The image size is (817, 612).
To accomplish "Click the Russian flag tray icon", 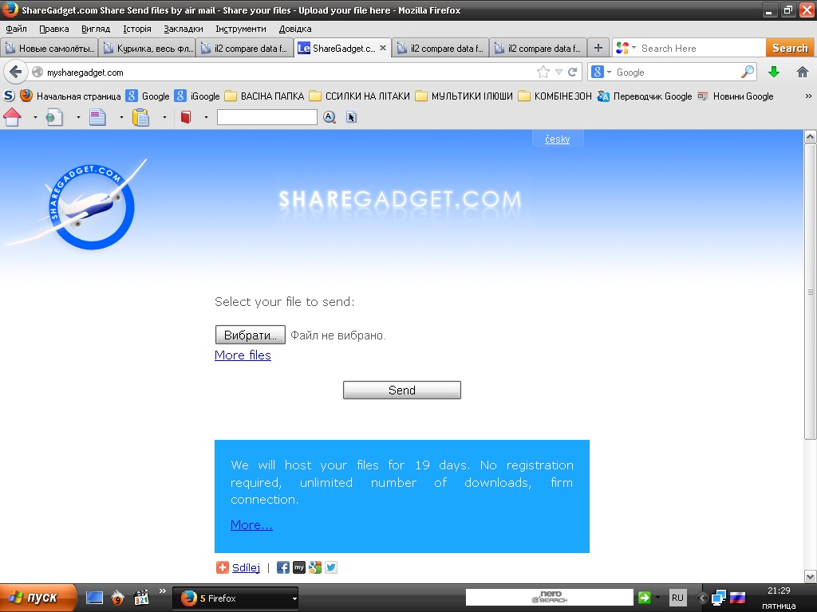I will (x=737, y=598).
